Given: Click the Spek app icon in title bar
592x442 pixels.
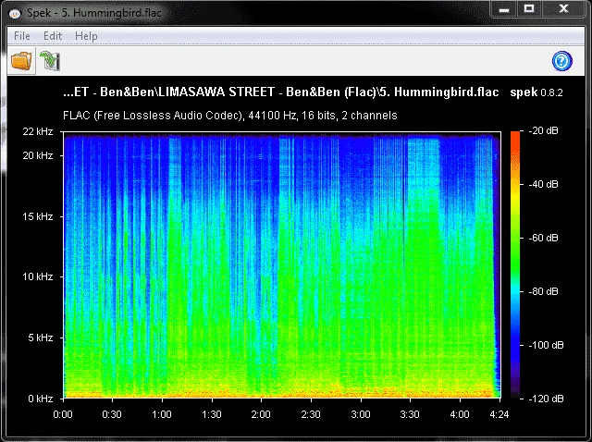Looking at the screenshot, I should coord(15,14).
